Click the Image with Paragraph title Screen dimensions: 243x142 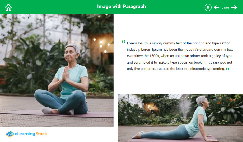tap(121, 7)
